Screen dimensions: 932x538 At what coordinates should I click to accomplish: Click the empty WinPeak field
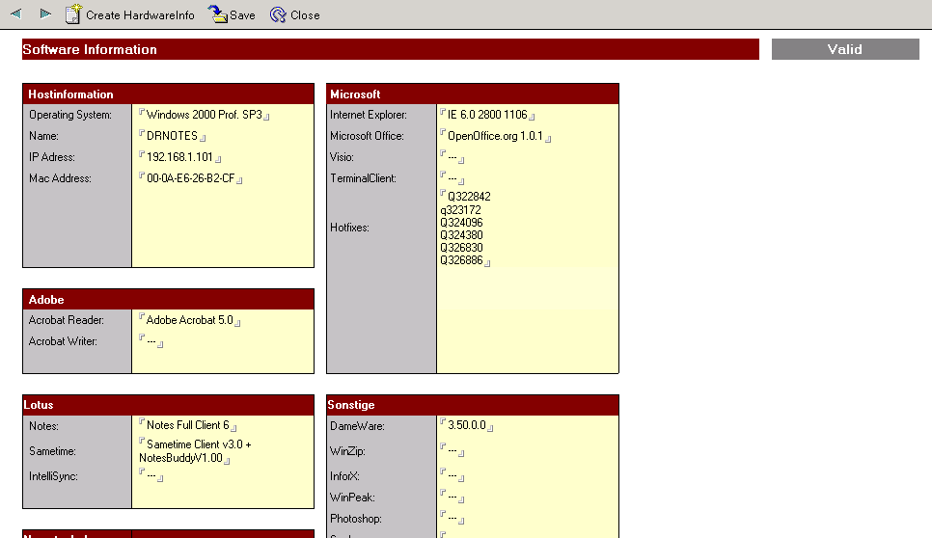coord(452,498)
